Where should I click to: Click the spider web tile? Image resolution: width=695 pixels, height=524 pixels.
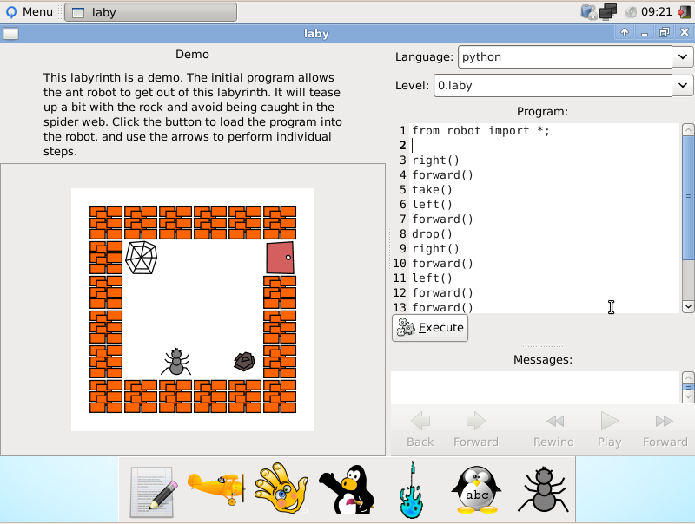click(141, 258)
